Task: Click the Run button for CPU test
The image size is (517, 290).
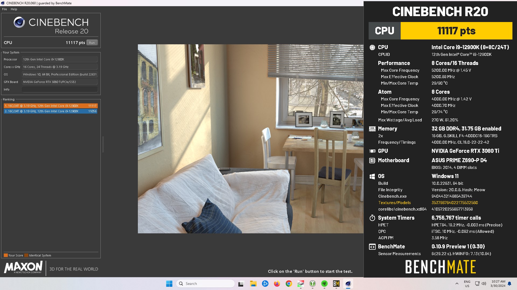Action: [92, 43]
